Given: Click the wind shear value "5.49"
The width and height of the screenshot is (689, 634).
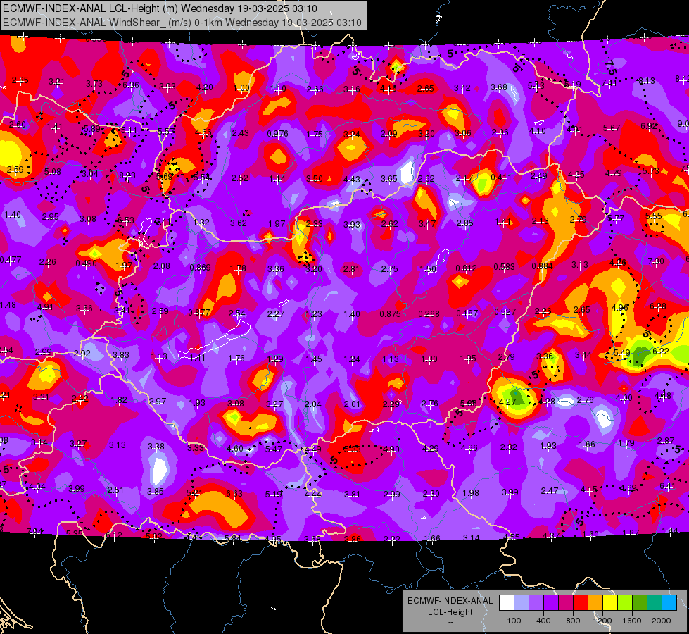Looking at the screenshot, I should coord(621,352).
